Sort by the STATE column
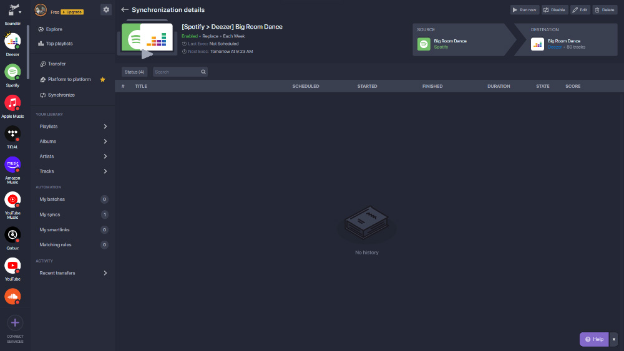Viewport: 624px width, 351px height. tap(543, 86)
